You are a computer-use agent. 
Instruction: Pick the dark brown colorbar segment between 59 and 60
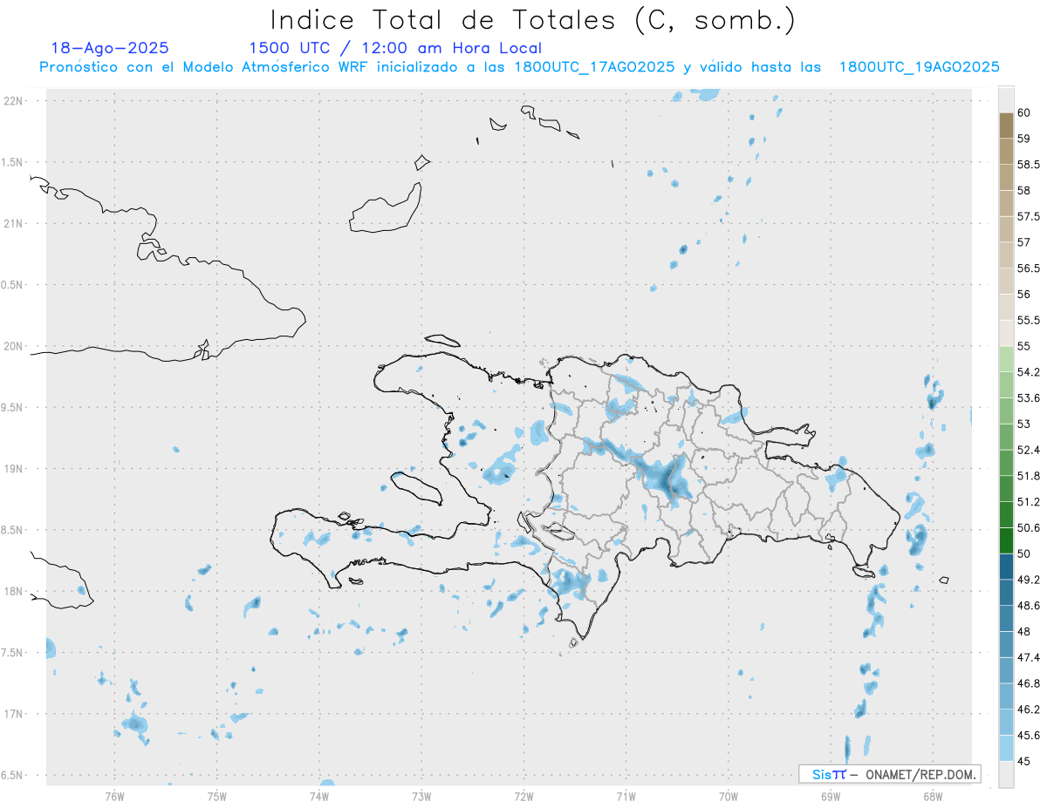pos(1006,126)
